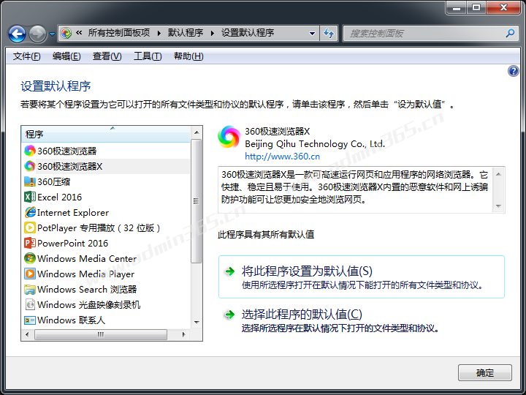
Task: Select Windows Search 浏览器 entry
Action: pyautogui.click(x=87, y=290)
